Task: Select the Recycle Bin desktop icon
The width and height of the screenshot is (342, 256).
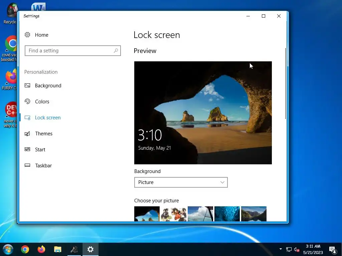Action: [x=10, y=13]
